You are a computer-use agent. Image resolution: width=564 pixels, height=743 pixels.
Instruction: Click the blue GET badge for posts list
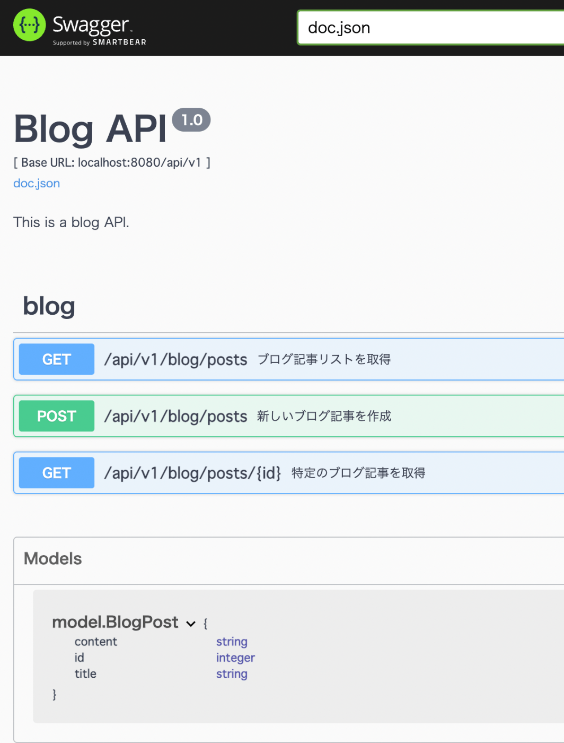pos(57,359)
